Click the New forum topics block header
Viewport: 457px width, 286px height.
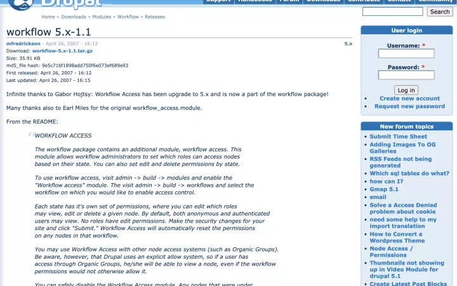point(407,126)
